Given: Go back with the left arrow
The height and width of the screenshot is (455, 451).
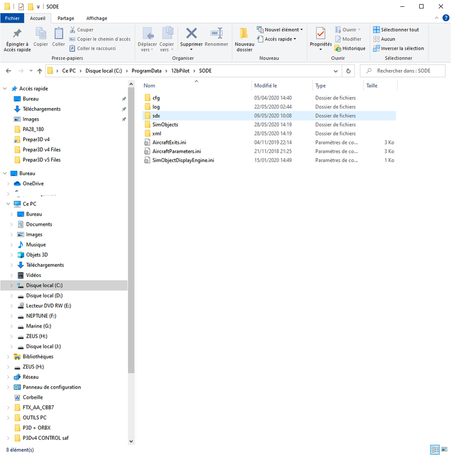Looking at the screenshot, I should [x=9, y=71].
